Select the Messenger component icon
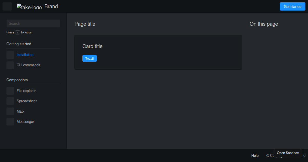The height and width of the screenshot is (162, 308). coord(10,121)
